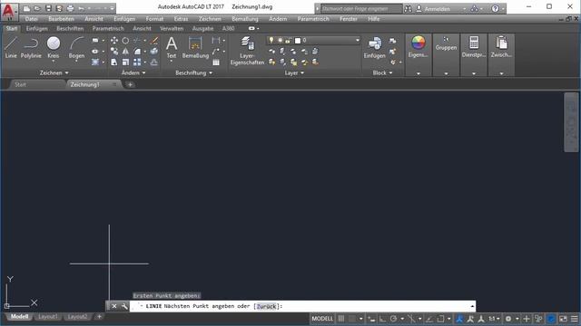Select the Move tool in Ändern

coord(114,40)
